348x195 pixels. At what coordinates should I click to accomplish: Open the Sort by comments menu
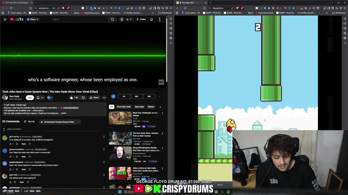29,122
